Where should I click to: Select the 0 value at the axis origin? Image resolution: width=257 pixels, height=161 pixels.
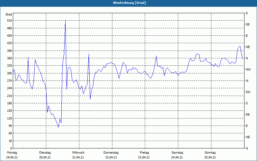click(11, 148)
